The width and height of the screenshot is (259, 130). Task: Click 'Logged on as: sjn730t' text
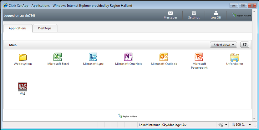[19, 16]
